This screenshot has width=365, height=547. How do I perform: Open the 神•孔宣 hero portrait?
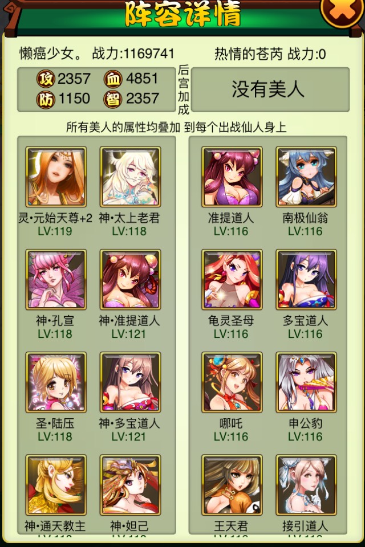56,279
